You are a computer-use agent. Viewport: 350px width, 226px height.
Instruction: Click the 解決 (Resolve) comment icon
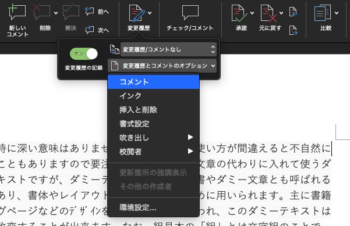pyautogui.click(x=71, y=12)
